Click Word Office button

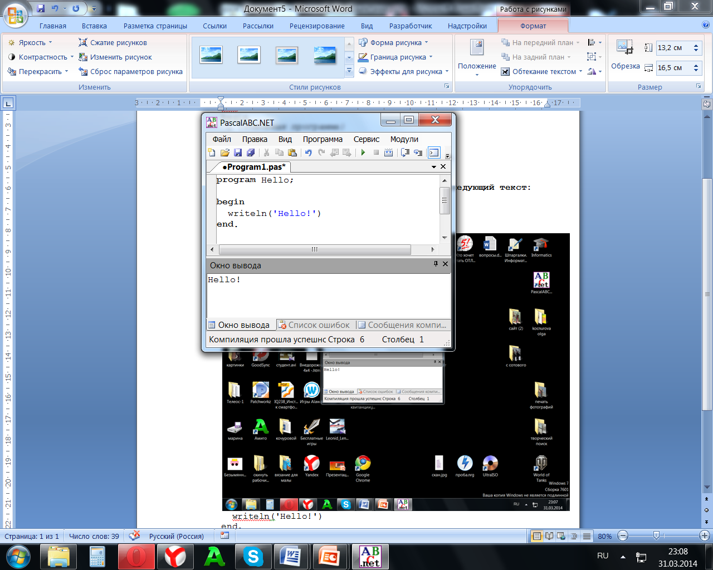tap(15, 15)
